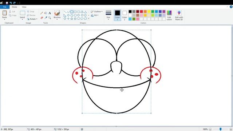Move the zoom slider thumb
Screen dimensions: 233x131
coord(221,129)
